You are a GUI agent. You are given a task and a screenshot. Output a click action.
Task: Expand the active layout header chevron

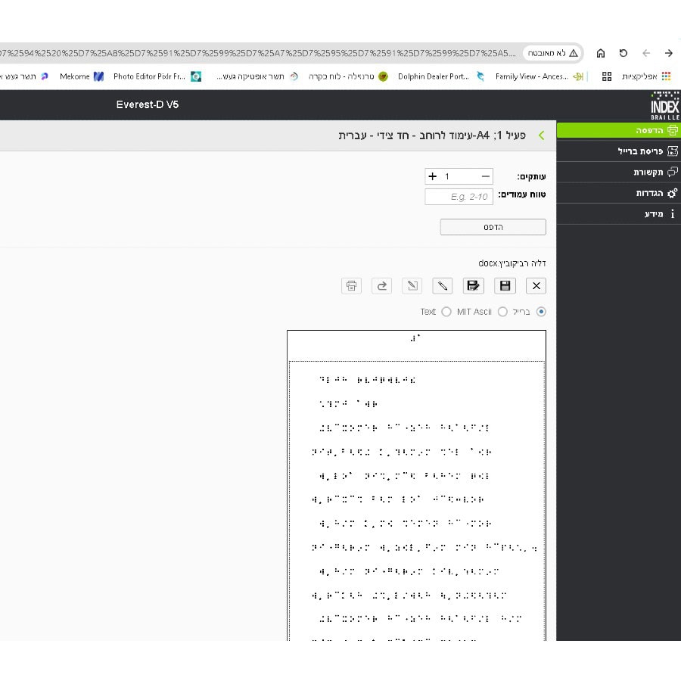(x=541, y=135)
